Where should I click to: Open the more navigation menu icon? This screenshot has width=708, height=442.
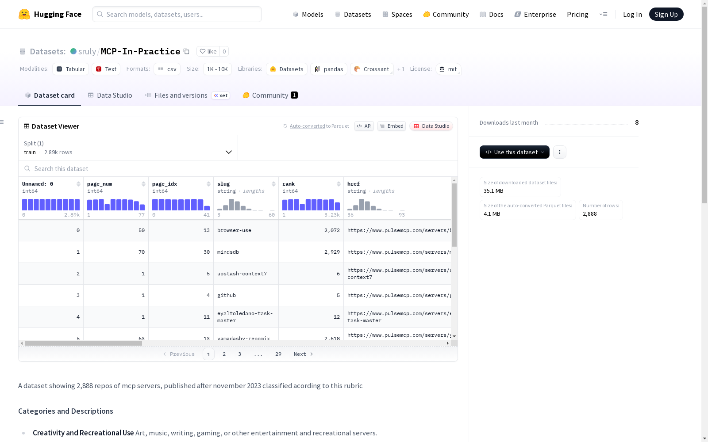603,14
